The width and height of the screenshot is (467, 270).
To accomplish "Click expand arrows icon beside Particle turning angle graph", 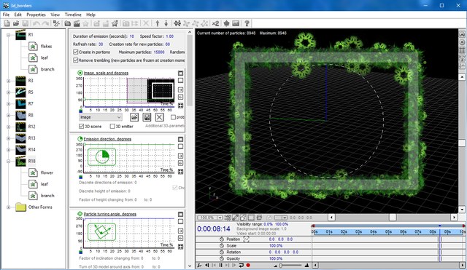I will pos(180,247).
